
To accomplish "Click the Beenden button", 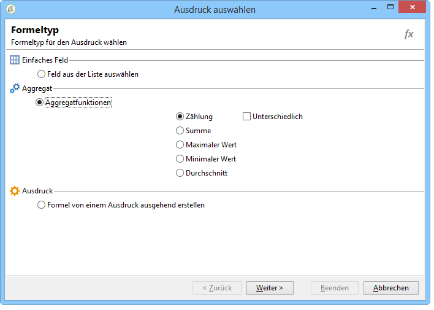I will point(335,288).
